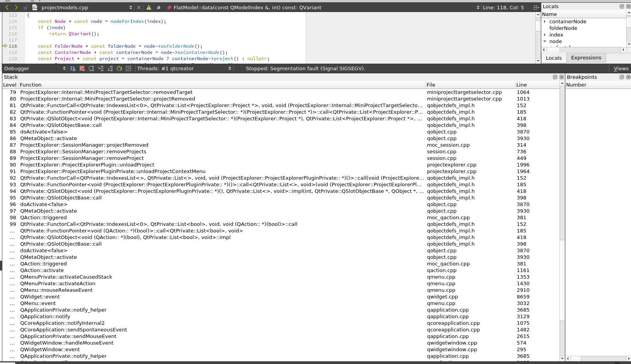Open the Views menu

pos(621,69)
